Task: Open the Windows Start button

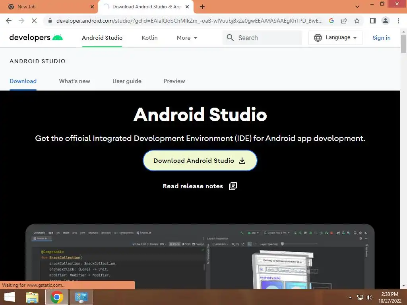Action: click(x=10, y=297)
